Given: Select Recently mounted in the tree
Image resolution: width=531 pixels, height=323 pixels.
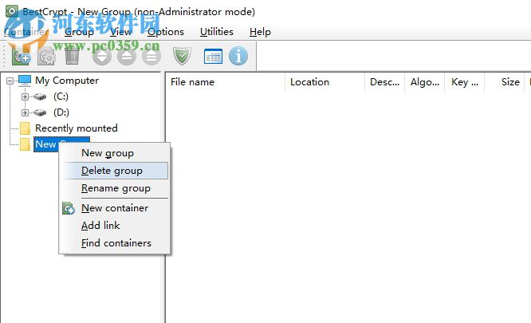Looking at the screenshot, I should pos(77,128).
